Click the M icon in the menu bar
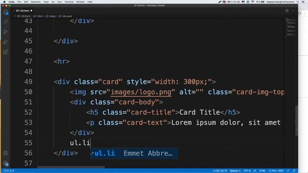308x173 pixels. point(243,2)
